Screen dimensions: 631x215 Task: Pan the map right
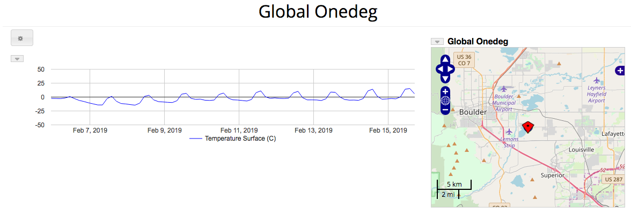pyautogui.click(x=451, y=68)
